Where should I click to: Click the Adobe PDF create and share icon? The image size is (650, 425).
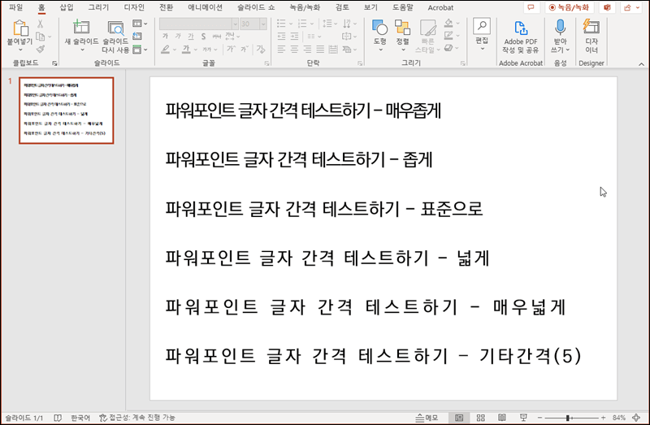(x=521, y=28)
